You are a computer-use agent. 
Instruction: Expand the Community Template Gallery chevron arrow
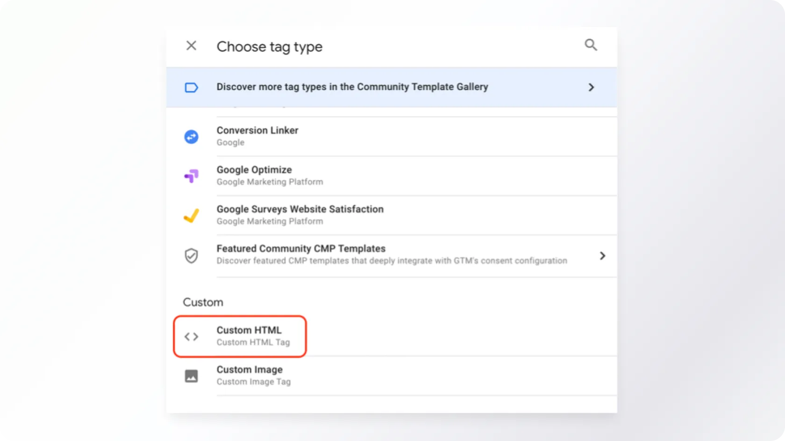click(x=591, y=88)
